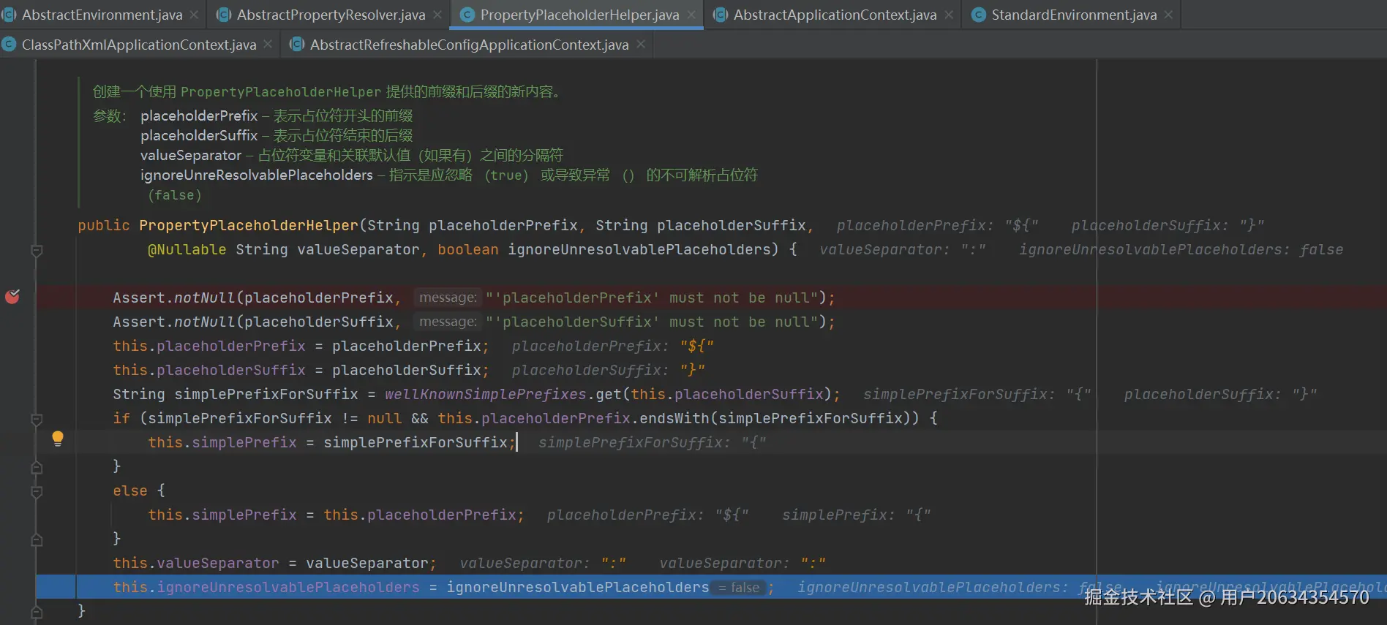Click constructor closing brace fold marker
Viewport: 1387px width, 625px height.
[37, 612]
